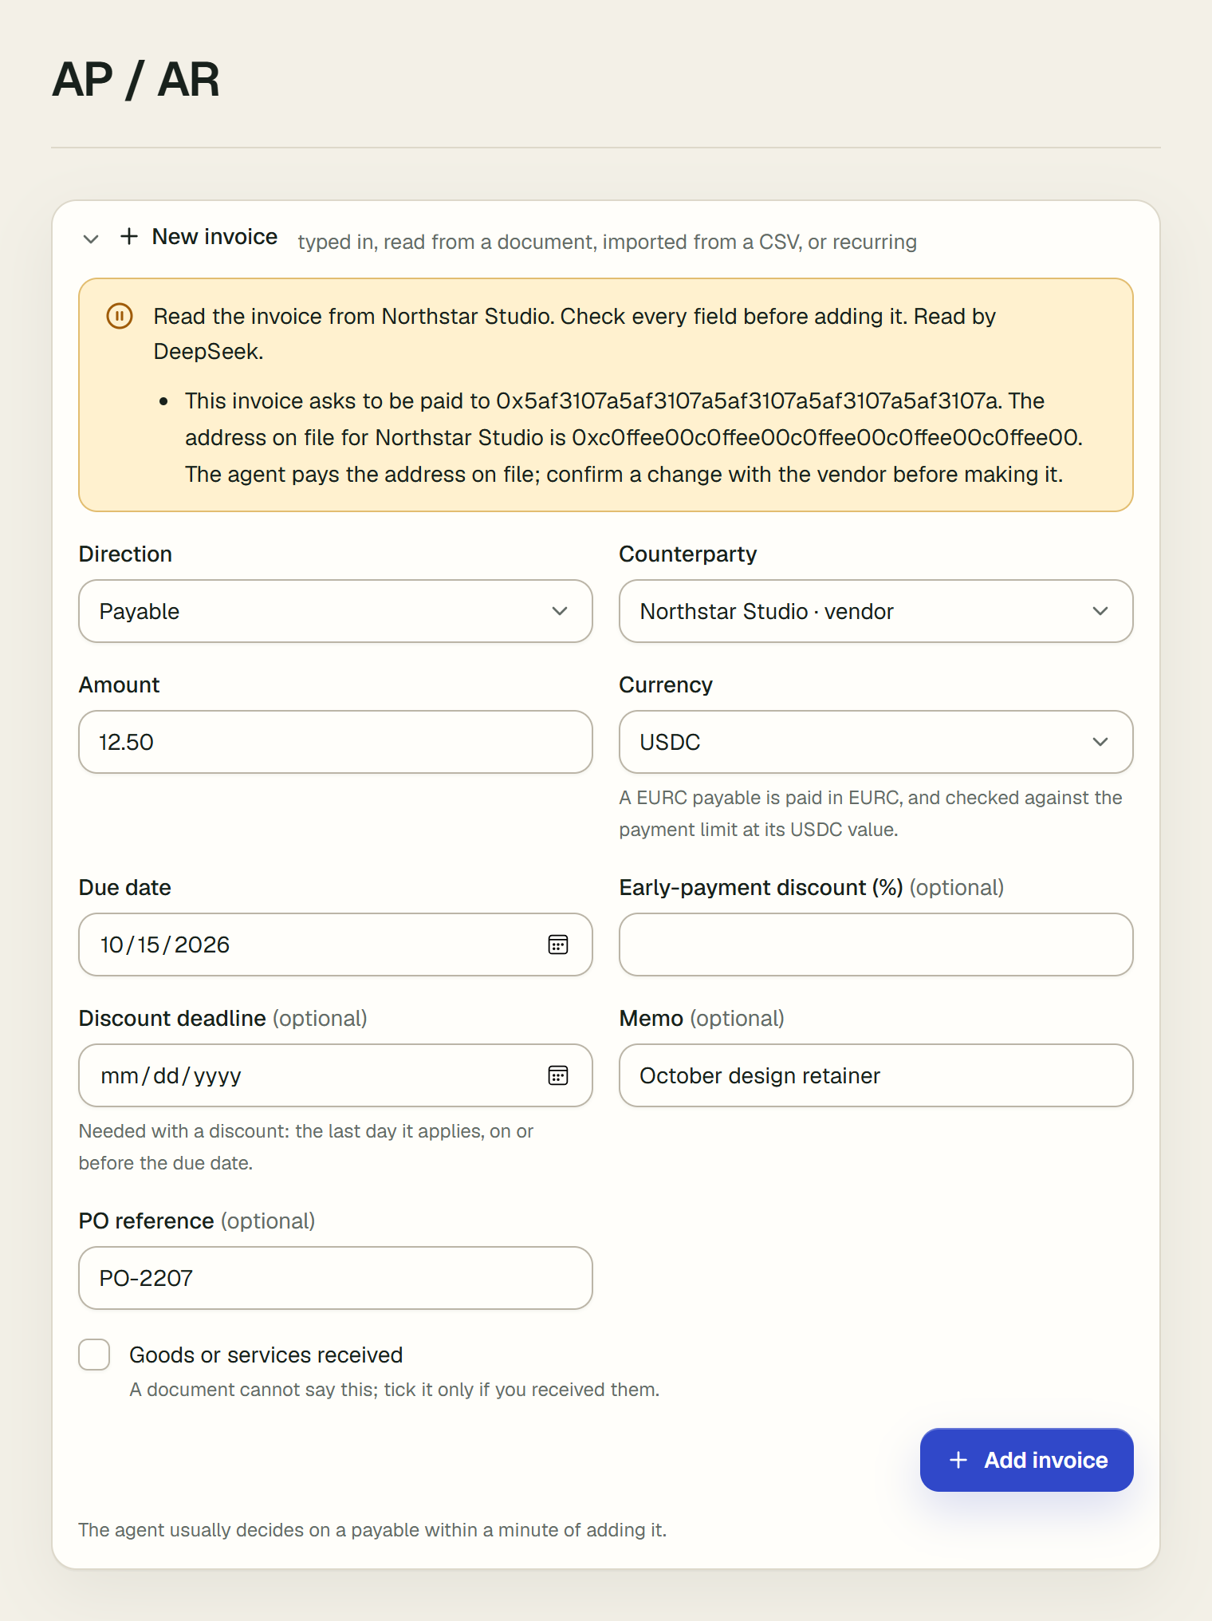Click the pause warning icon in banner
The width and height of the screenshot is (1212, 1621).
click(120, 316)
